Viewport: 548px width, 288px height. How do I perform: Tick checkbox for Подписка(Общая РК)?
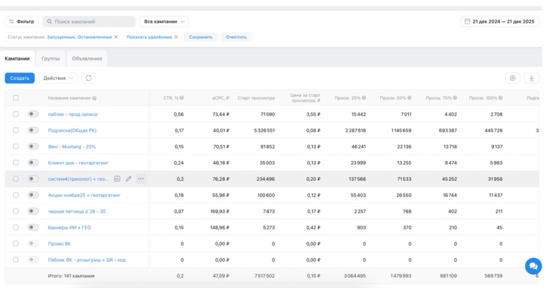tap(16, 130)
